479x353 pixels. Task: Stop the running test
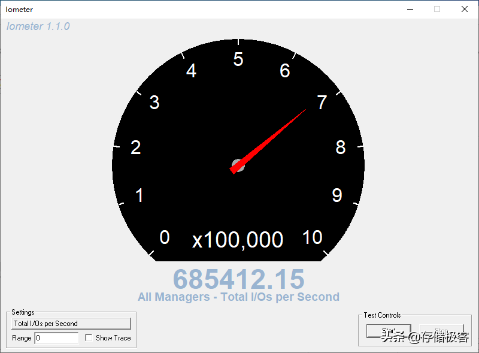(441, 331)
